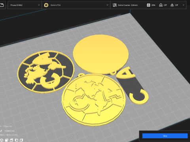Click the pencil icon to rename the job
Screen dimensions: 190x142
coord(1,131)
